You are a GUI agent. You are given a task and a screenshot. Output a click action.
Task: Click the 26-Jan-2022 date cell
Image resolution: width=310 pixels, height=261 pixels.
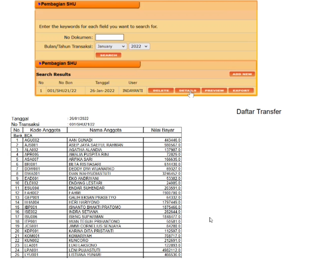(x=102, y=91)
